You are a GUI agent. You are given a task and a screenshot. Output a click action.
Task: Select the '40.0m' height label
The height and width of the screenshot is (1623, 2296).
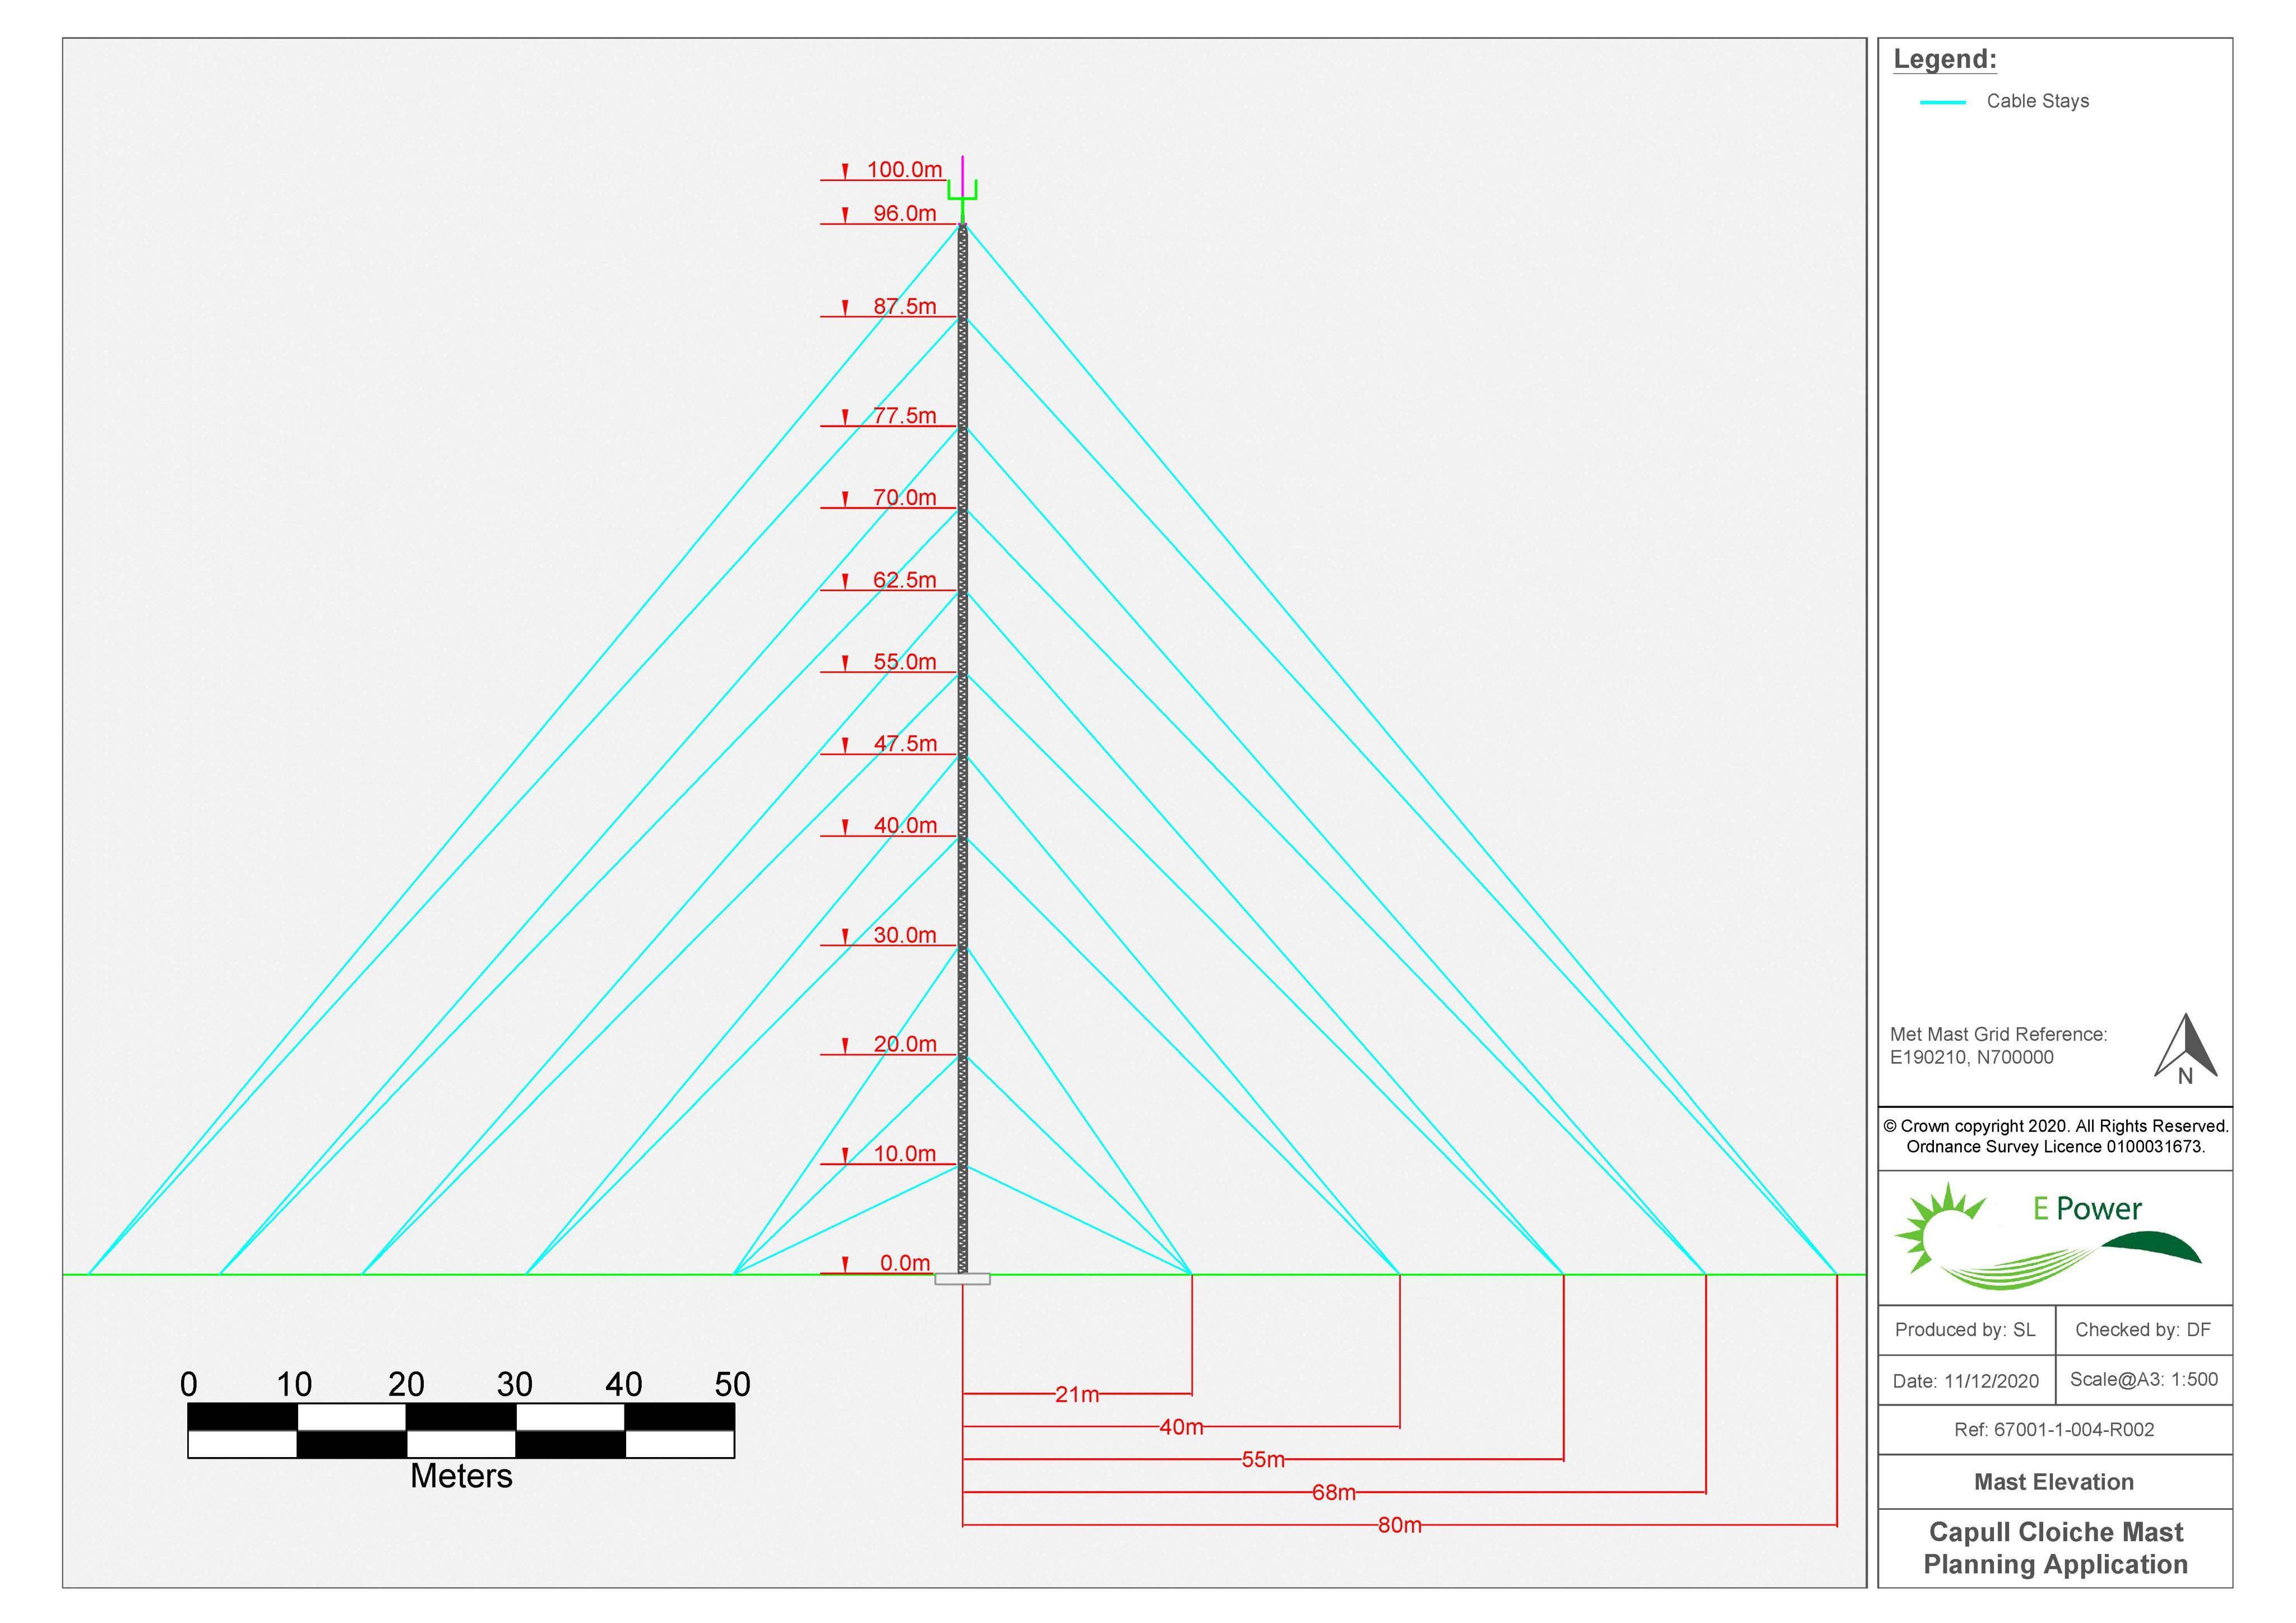click(x=904, y=825)
